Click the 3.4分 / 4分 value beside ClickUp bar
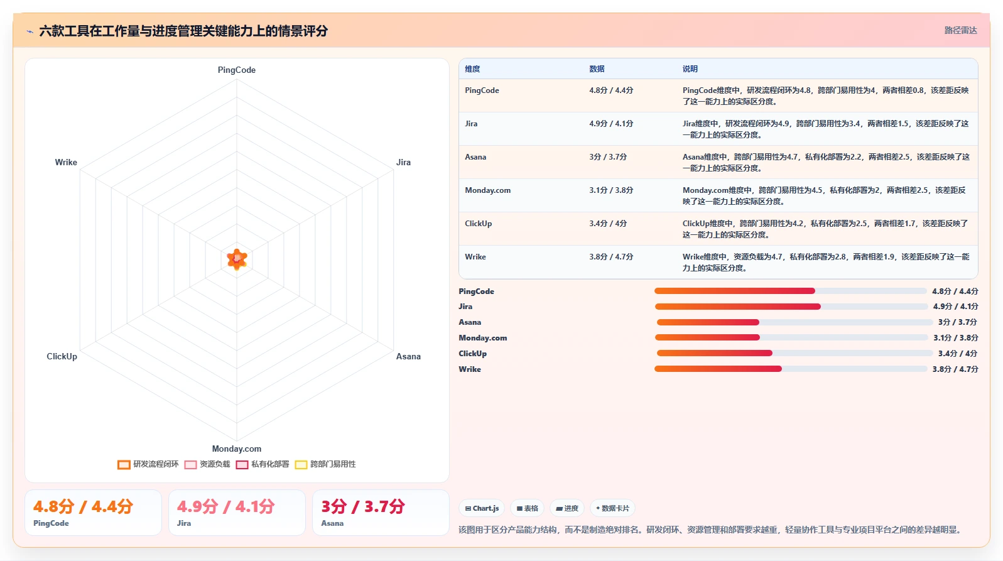The width and height of the screenshot is (1003, 561). [958, 353]
